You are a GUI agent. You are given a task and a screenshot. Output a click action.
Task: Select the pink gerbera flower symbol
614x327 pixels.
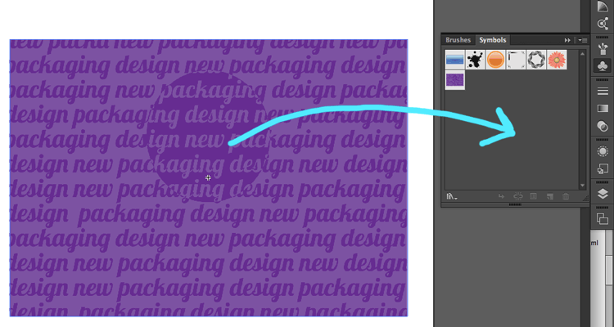[557, 60]
